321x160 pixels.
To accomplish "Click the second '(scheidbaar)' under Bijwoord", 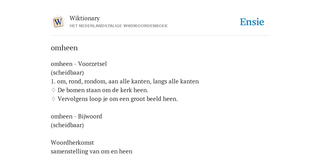I will tap(67, 125).
